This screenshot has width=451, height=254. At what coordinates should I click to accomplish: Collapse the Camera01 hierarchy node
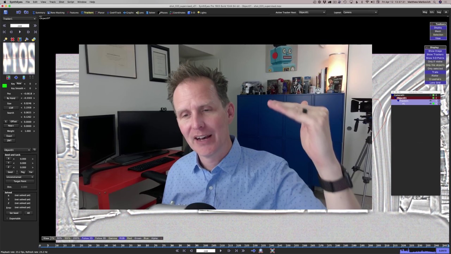point(393,95)
